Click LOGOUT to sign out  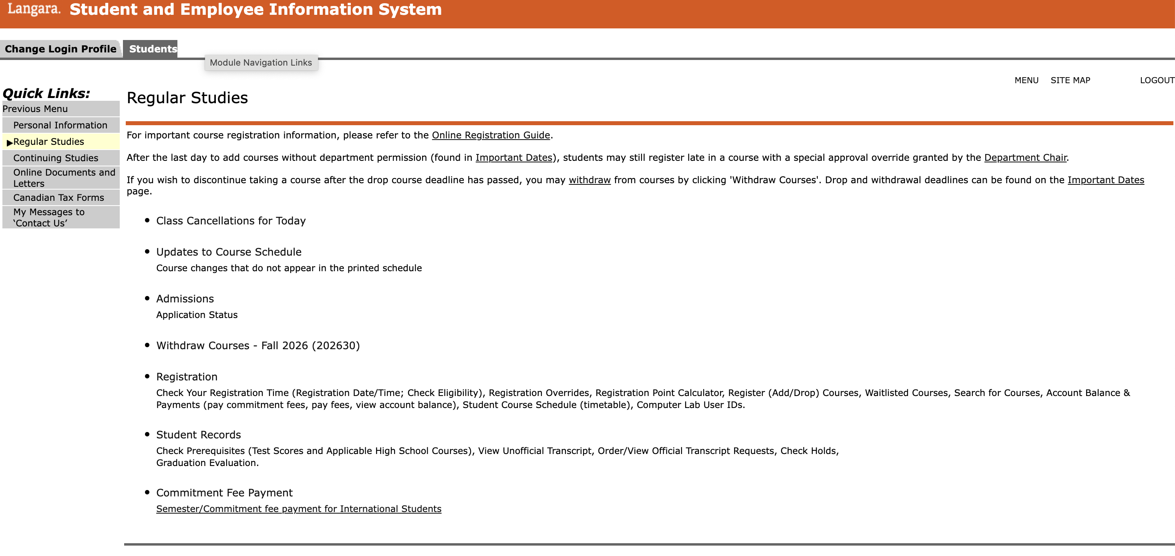[x=1157, y=80]
